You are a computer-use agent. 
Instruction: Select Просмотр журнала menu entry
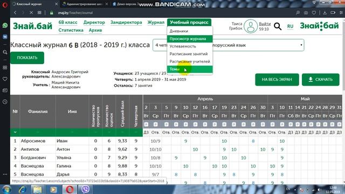[x=190, y=39]
